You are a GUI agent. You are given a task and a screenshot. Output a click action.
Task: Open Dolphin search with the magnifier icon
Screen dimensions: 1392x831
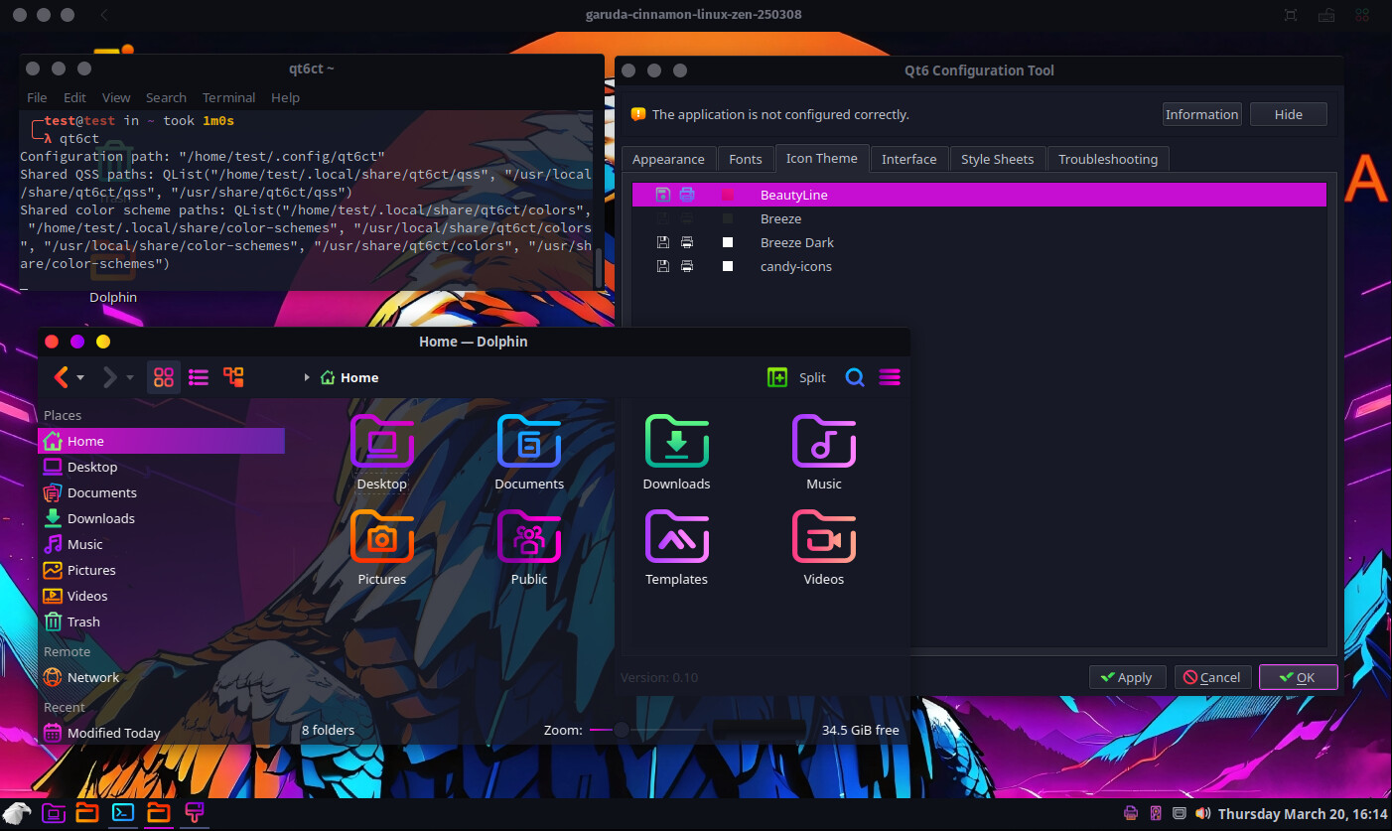(855, 377)
